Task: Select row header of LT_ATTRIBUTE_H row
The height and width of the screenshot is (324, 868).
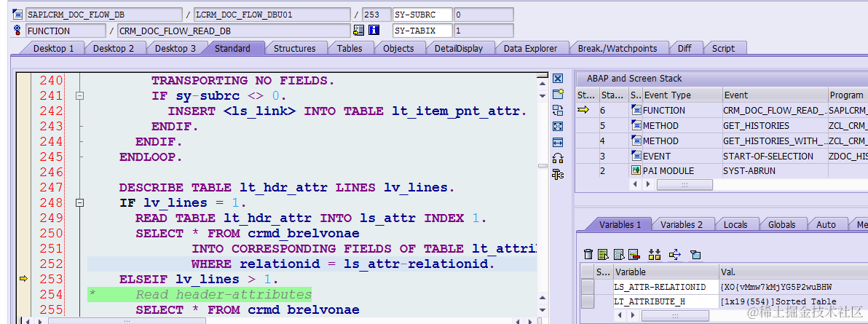Action: (x=588, y=301)
